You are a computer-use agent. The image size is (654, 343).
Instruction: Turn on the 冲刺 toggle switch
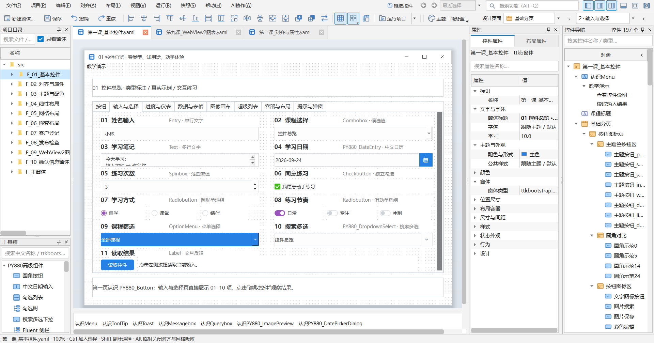point(385,213)
